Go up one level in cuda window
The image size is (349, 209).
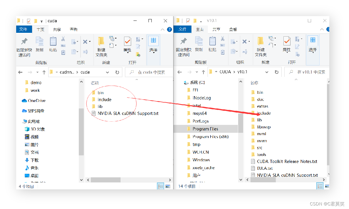(44, 72)
